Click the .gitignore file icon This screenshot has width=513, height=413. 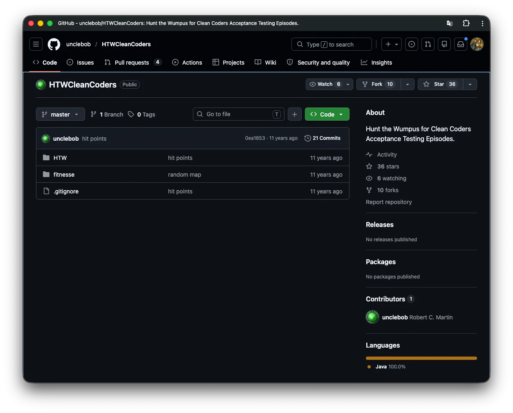coord(46,191)
